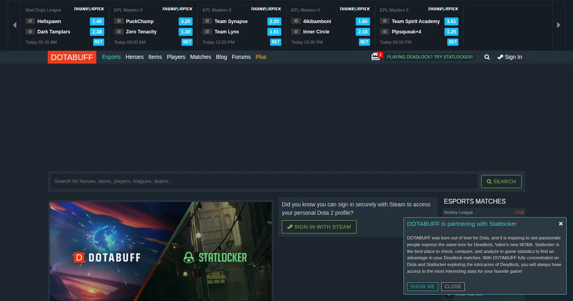Screen dimensions: 573x301
Task: Click Thunderpick logo above PuckChamp match
Action: coord(177,9)
